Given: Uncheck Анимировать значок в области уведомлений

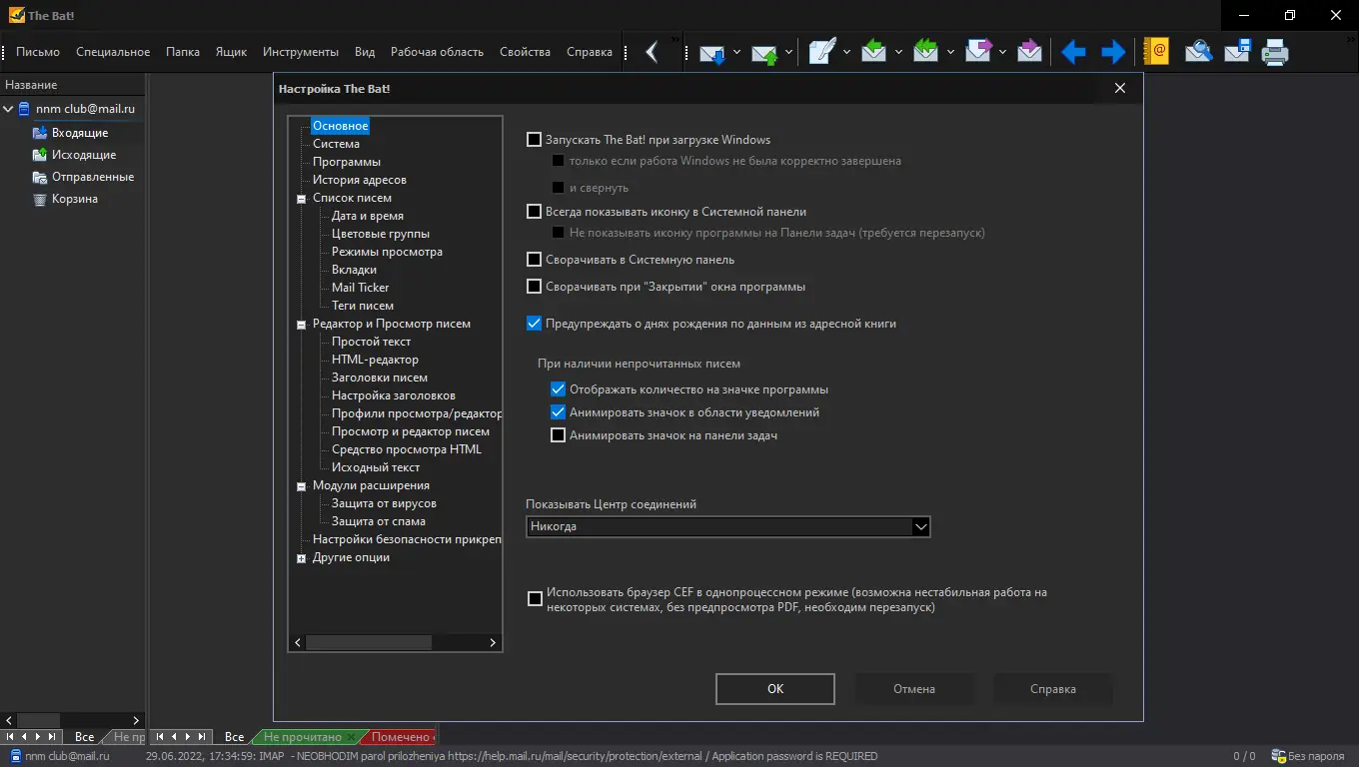Looking at the screenshot, I should [559, 412].
